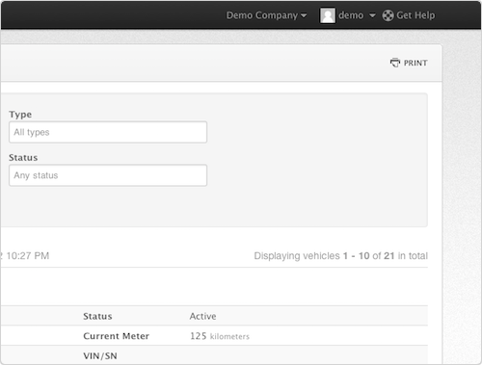Click the 10:27 PM timestamp text
Viewport: 482px width, 365px height.
click(x=28, y=256)
